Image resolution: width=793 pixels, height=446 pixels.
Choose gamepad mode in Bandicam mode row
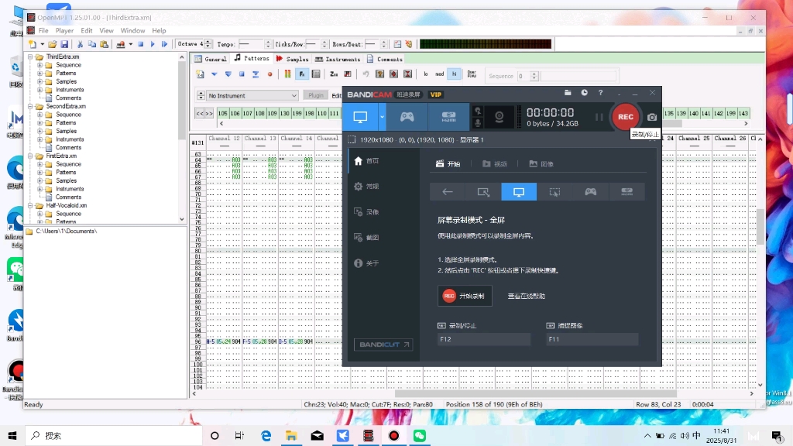tap(591, 192)
